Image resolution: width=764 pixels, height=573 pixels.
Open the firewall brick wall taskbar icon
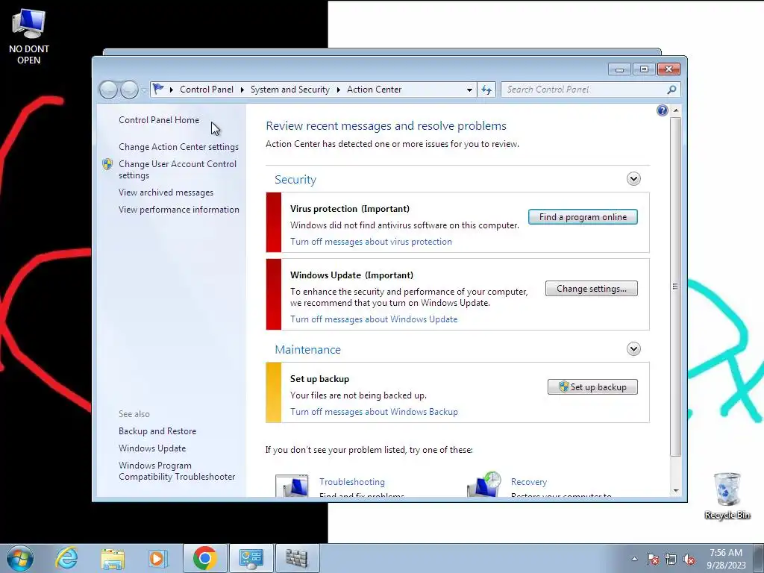coord(297,558)
